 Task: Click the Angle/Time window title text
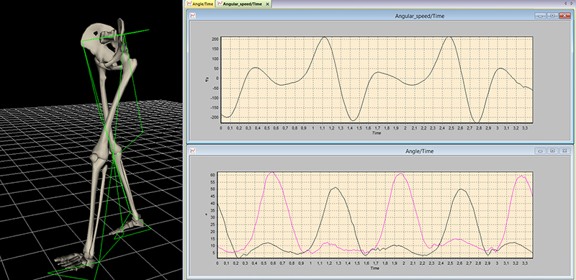(x=419, y=151)
